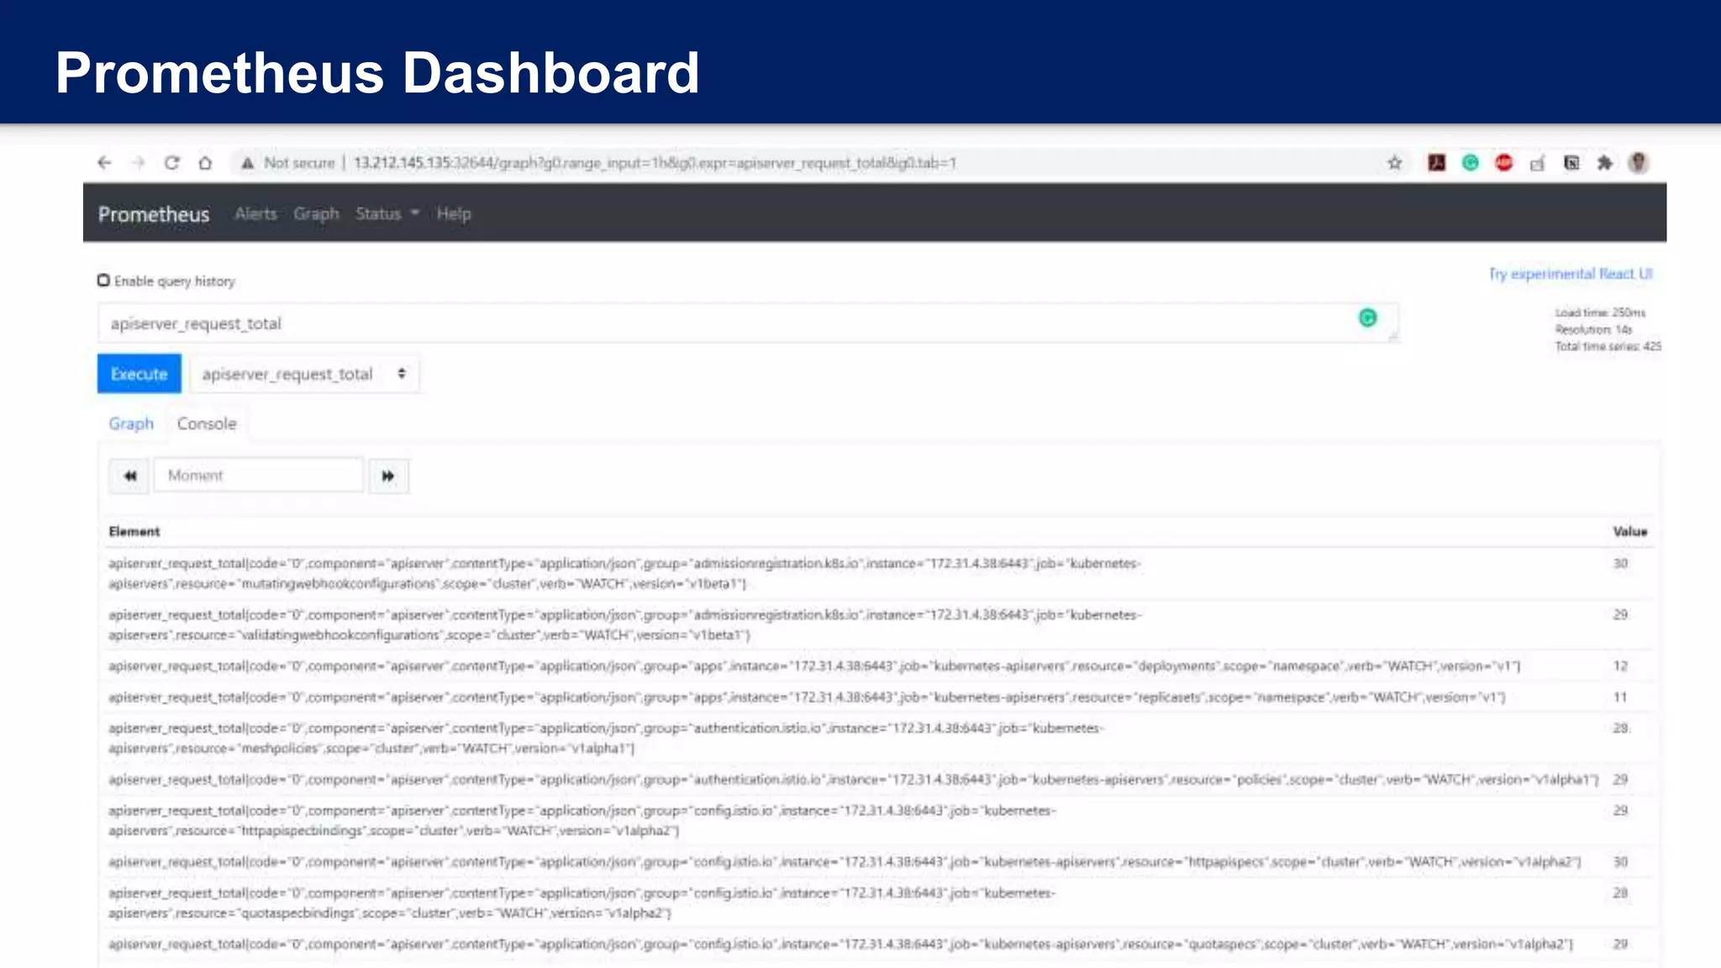Click value 12 in deployments row
1721x968 pixels.
pos(1620,666)
